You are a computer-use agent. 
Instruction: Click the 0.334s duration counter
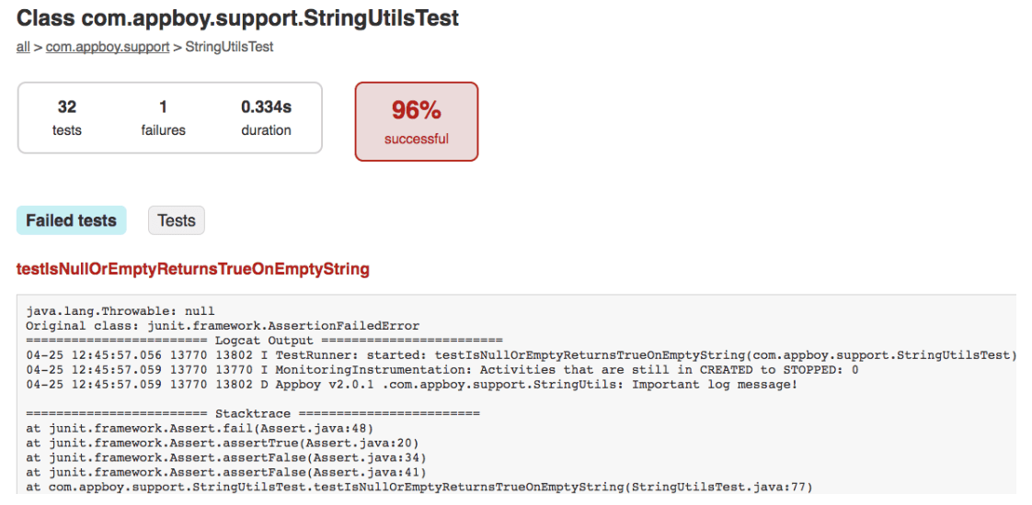coord(266,118)
